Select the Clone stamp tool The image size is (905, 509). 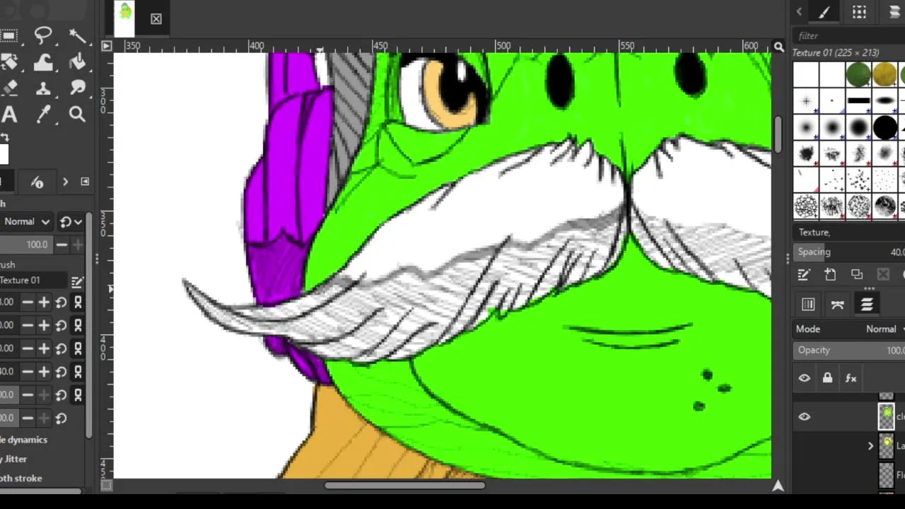[x=43, y=88]
